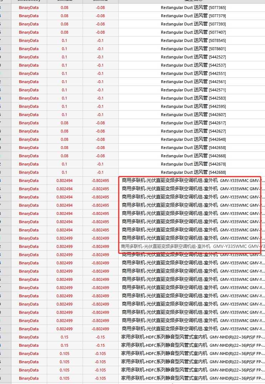Click BinaryData in the duct [5077365] row
The height and width of the screenshot is (384, 265).
point(29,8)
